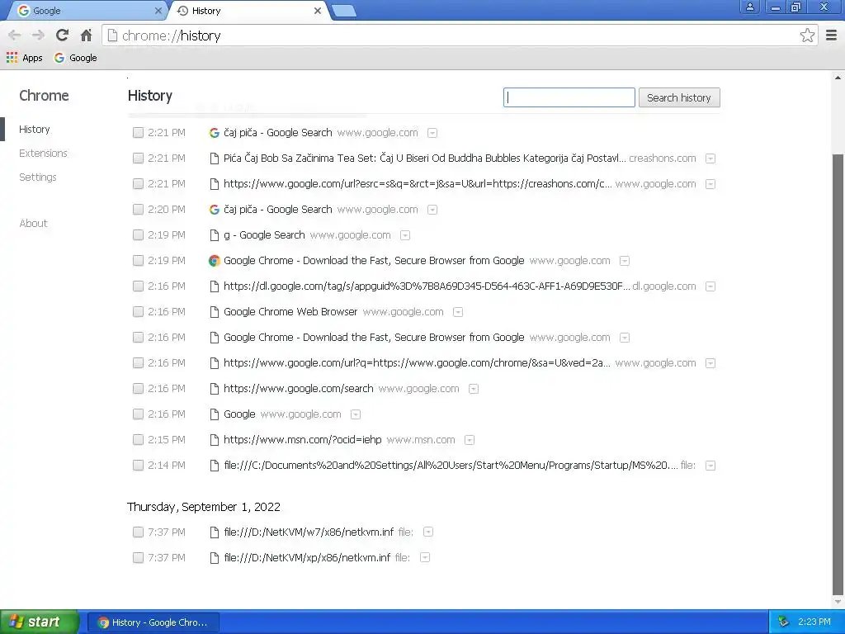Click page icon of creashons.com Pića Čaj entry
This screenshot has width=845, height=634.
(214, 158)
